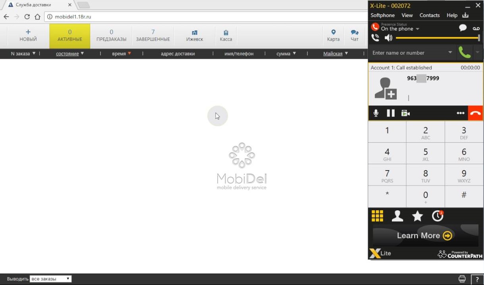Switch to the АКТИВНЫЕ orders tab
This screenshot has width=484, height=285.
tap(70, 35)
